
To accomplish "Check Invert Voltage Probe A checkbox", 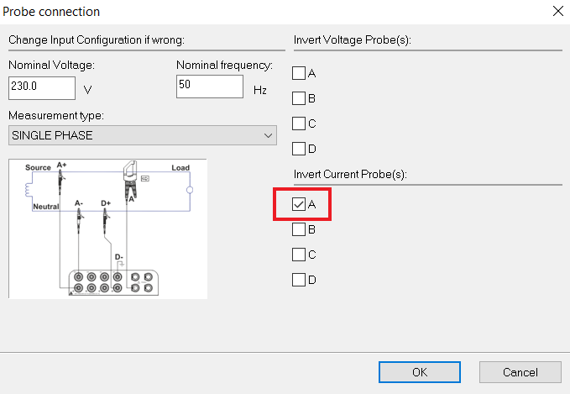I will pyautogui.click(x=299, y=73).
